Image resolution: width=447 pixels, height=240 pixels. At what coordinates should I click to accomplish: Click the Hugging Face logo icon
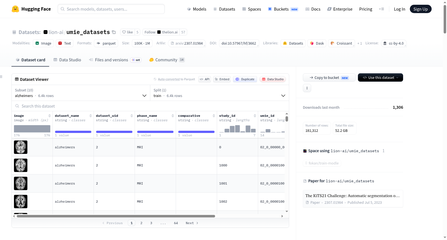[15, 9]
